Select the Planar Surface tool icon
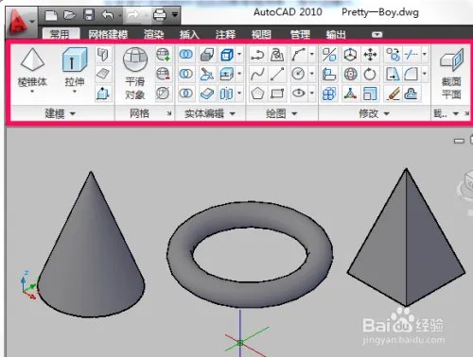 [x=103, y=74]
